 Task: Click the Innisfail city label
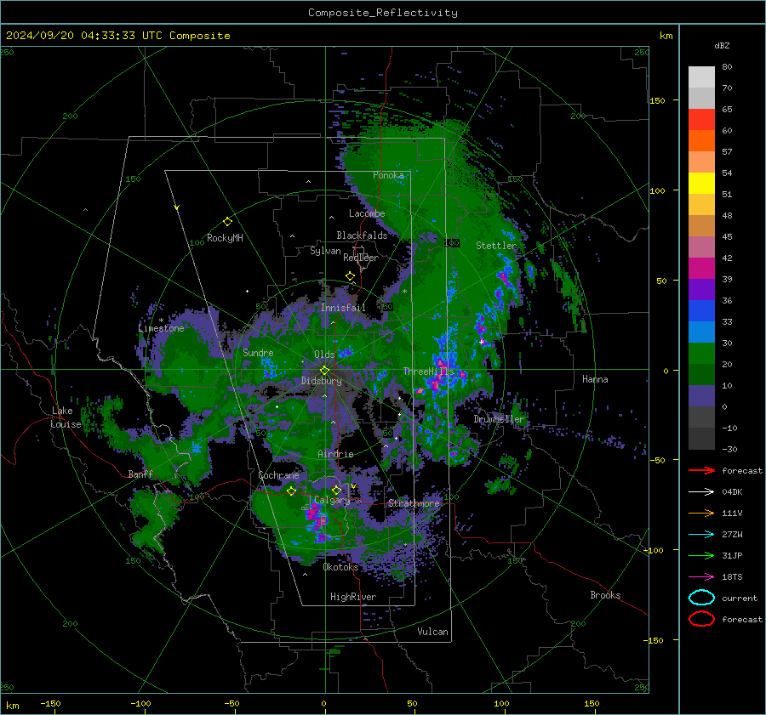(x=343, y=308)
